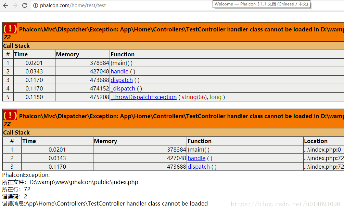Select the first Call Stack heading
Screen dimensions: 344x211
16,46
